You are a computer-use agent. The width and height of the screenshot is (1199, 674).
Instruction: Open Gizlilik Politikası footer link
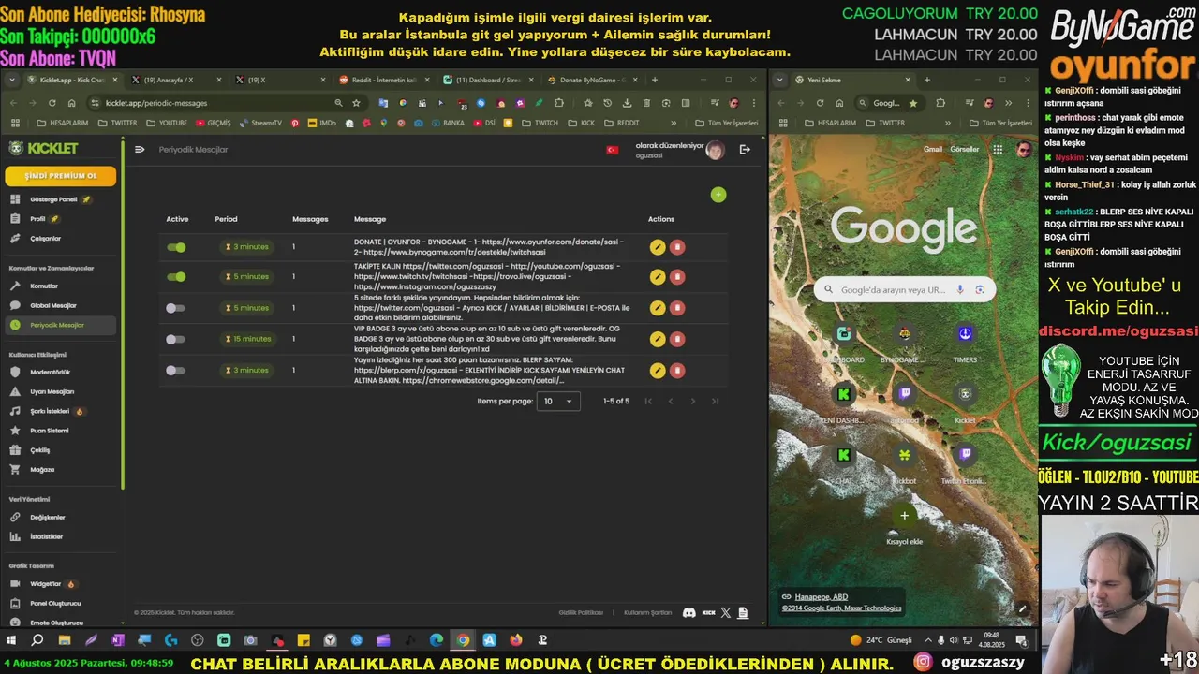click(x=581, y=613)
